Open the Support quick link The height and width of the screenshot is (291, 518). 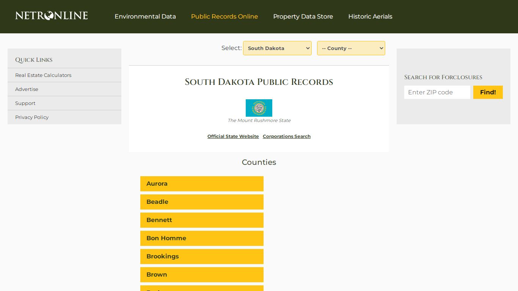[x=64, y=103]
